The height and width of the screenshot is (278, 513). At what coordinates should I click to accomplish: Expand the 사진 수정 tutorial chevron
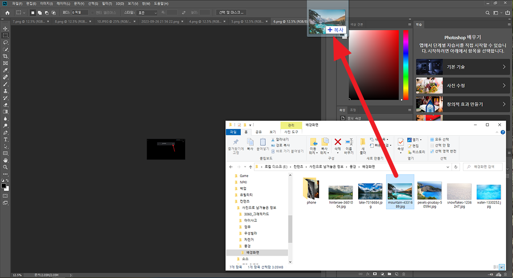coord(504,86)
